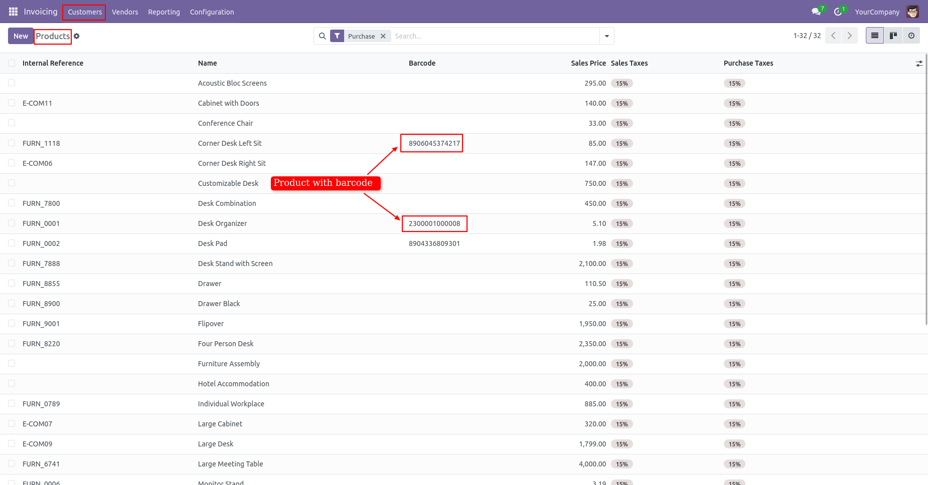928x485 pixels.
Task: Click the Large Meeting Table name
Action: [231, 464]
